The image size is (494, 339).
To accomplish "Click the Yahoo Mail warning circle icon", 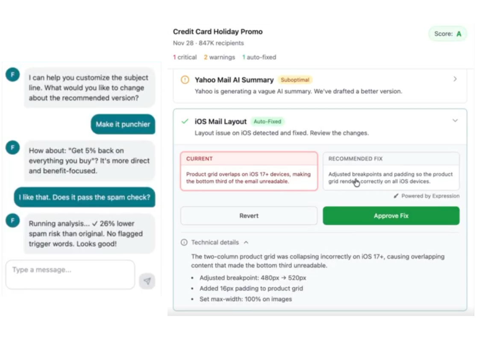I will coord(185,80).
